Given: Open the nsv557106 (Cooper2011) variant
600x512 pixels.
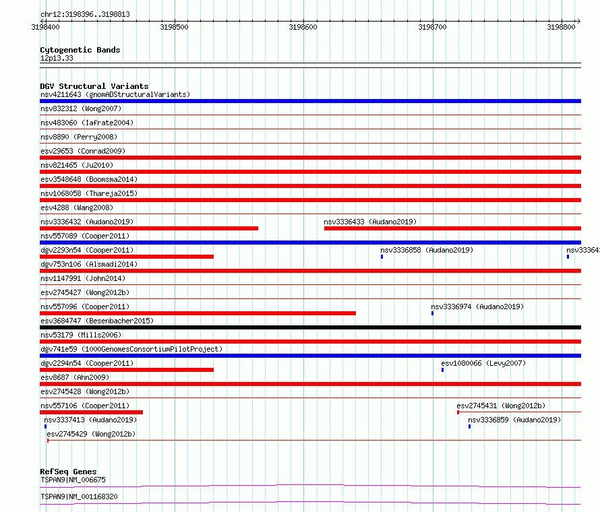Looking at the screenshot, I should [x=85, y=406].
